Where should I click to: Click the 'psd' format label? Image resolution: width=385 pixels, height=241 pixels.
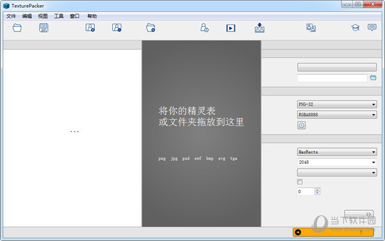186,158
